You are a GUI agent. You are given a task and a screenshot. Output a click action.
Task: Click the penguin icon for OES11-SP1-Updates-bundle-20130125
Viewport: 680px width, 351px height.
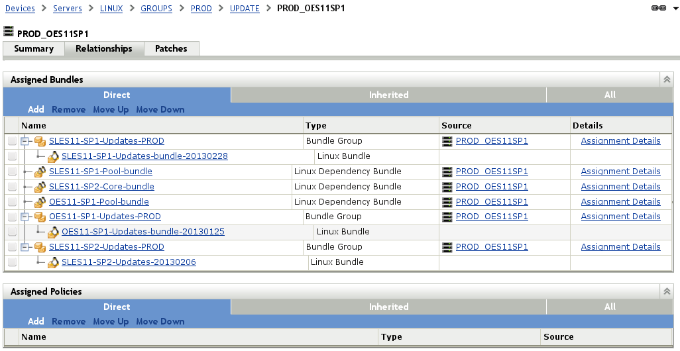pos(53,232)
